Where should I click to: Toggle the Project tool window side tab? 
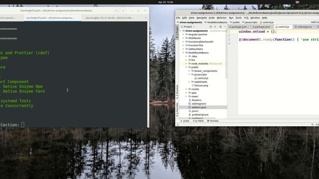(x=177, y=32)
